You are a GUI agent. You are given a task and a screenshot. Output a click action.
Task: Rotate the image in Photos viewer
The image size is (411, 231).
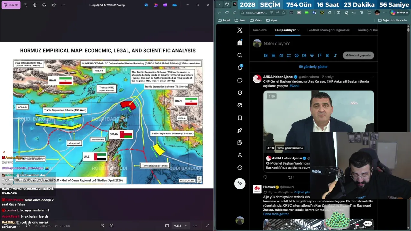coord(26,5)
